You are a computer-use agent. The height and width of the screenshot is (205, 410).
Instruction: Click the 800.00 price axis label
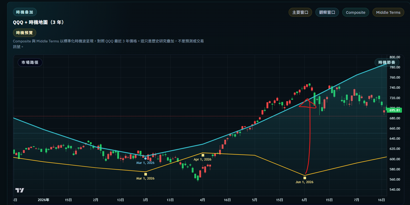click(x=395, y=57)
